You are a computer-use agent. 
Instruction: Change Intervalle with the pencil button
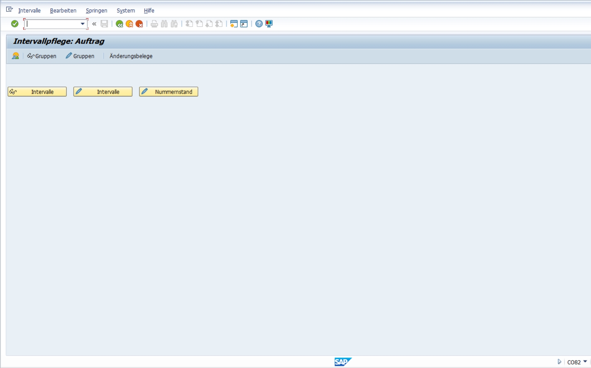(103, 92)
